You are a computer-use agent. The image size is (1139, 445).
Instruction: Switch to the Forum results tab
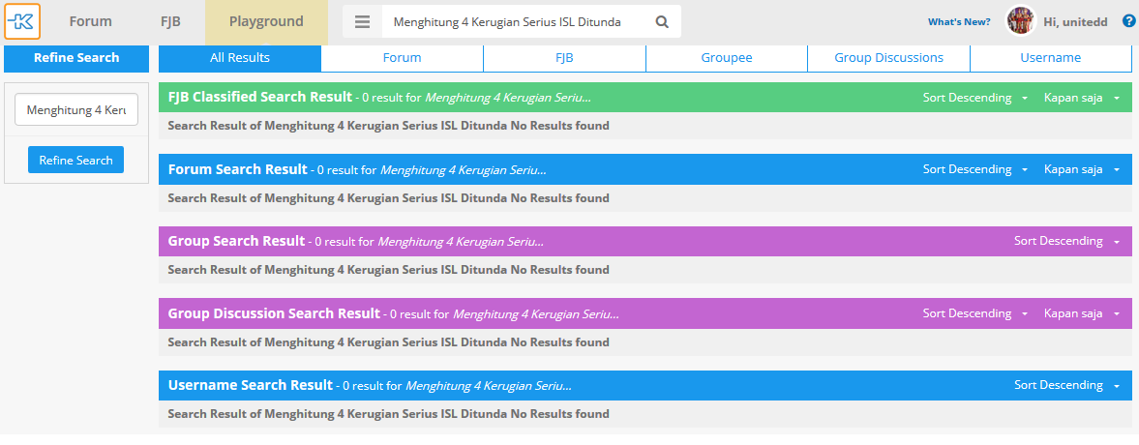(x=403, y=58)
